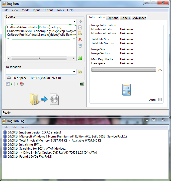Click ImgBurn Log window title icon
The height and width of the screenshot is (181, 171).
[x=4, y=121]
